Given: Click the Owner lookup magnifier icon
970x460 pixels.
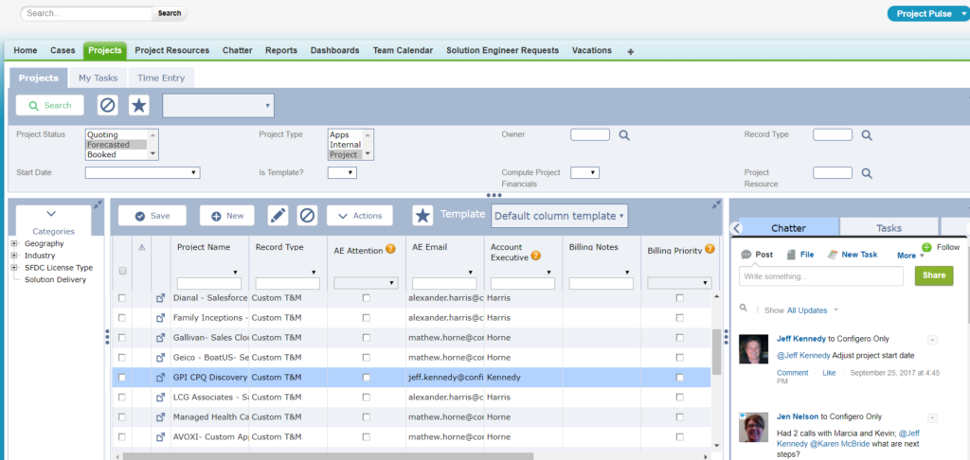Looking at the screenshot, I should pos(625,135).
